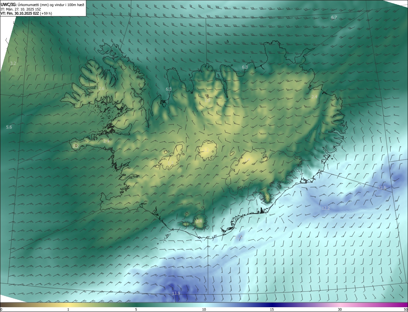The height and width of the screenshot is (312, 408).
Task: Click the UWC/IG Úrkomumætti map title text
Action: click(42, 4)
